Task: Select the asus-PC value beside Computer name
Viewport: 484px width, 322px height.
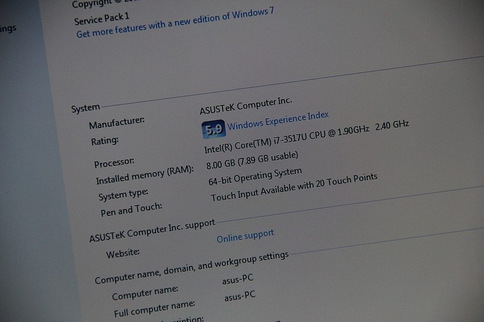Action: point(238,279)
